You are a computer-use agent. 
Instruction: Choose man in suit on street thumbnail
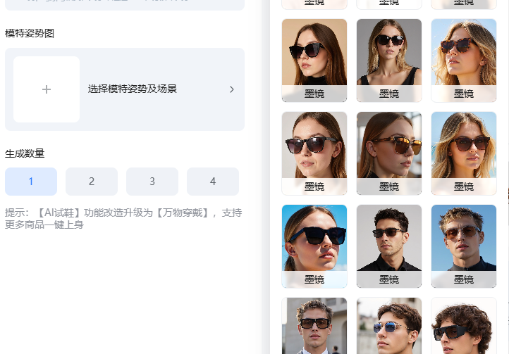314,327
